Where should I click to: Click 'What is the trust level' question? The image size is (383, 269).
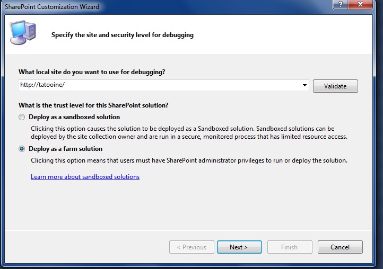tap(93, 105)
